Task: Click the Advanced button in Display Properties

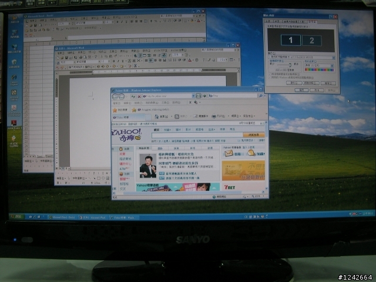Action: pyautogui.click(x=328, y=83)
